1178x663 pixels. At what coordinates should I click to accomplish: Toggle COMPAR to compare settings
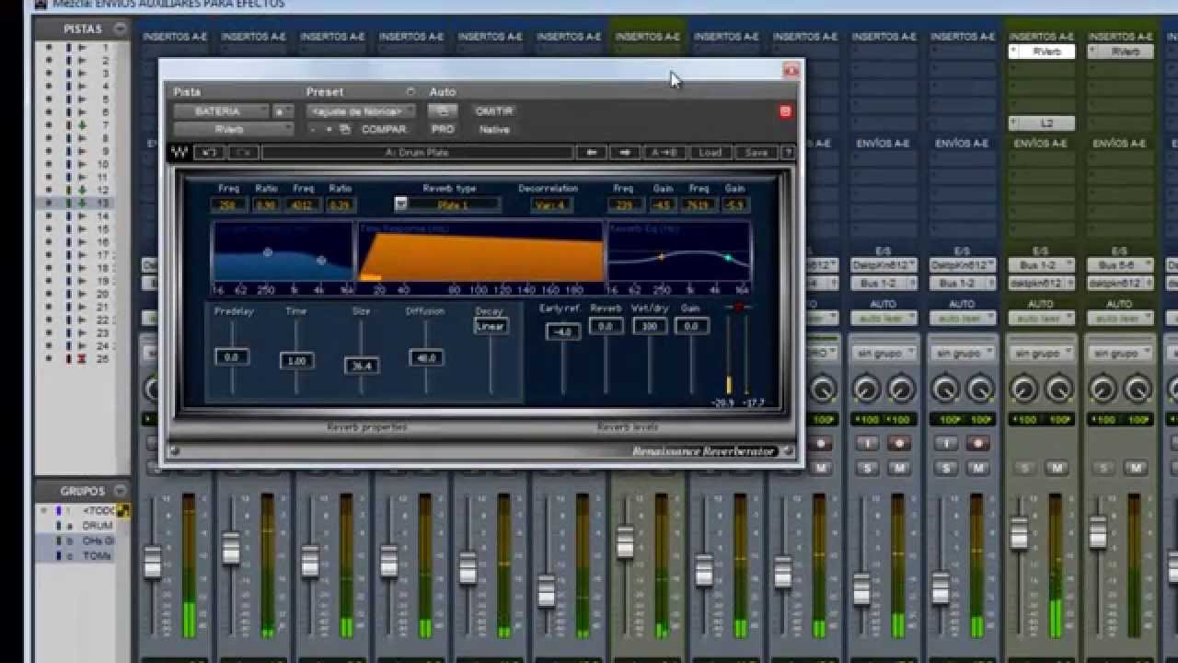pos(384,130)
